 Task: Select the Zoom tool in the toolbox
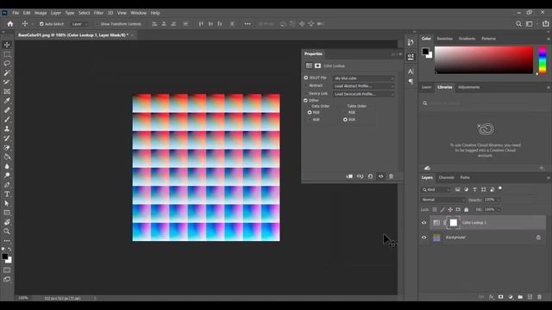(x=7, y=232)
